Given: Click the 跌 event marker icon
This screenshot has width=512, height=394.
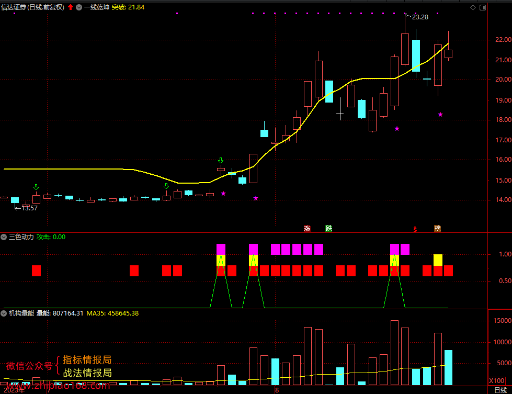Looking at the screenshot, I should click(x=329, y=228).
